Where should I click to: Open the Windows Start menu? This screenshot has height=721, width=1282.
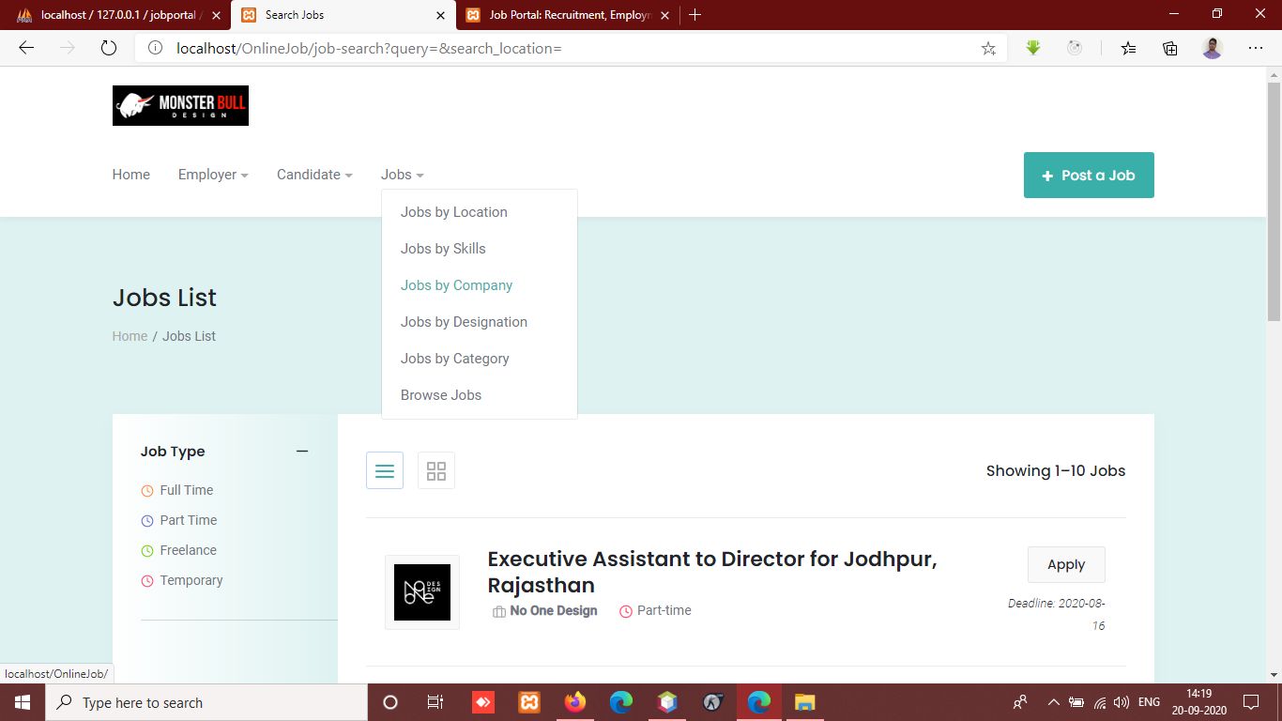pyautogui.click(x=23, y=702)
